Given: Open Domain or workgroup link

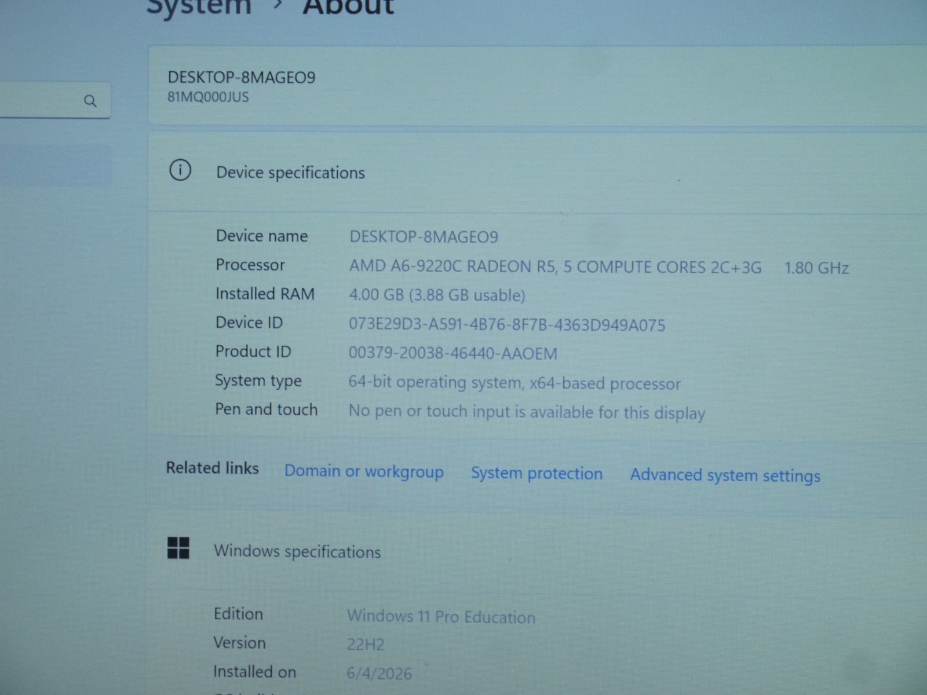Looking at the screenshot, I should [364, 471].
